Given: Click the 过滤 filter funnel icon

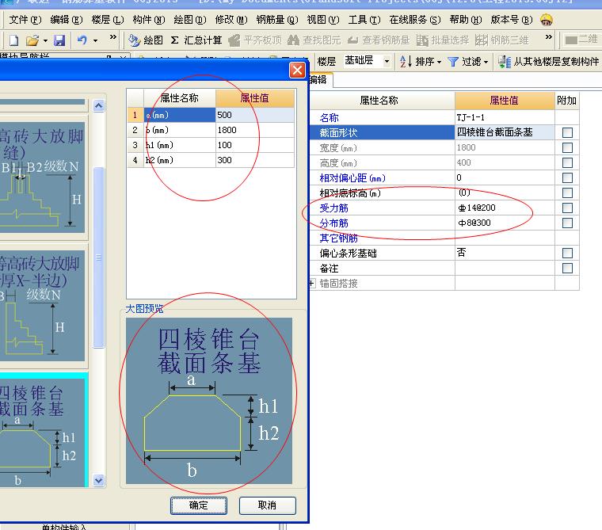Looking at the screenshot, I should pos(453,61).
